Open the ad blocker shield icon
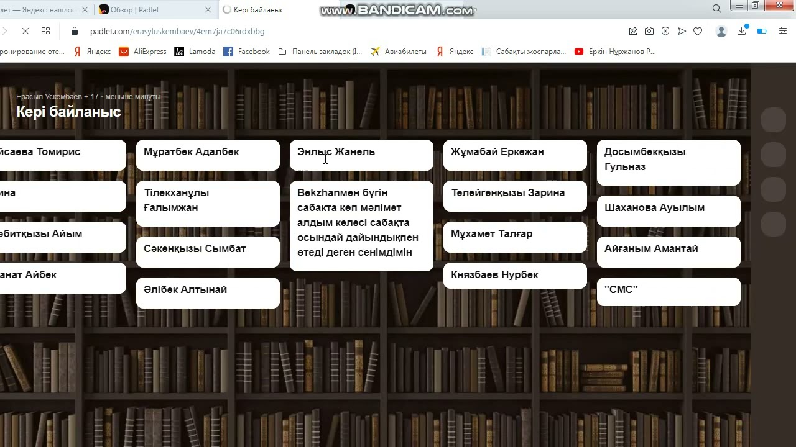The height and width of the screenshot is (447, 796). [665, 31]
